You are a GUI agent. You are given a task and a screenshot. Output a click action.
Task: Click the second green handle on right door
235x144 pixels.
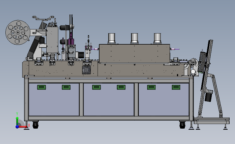coord(176,87)
